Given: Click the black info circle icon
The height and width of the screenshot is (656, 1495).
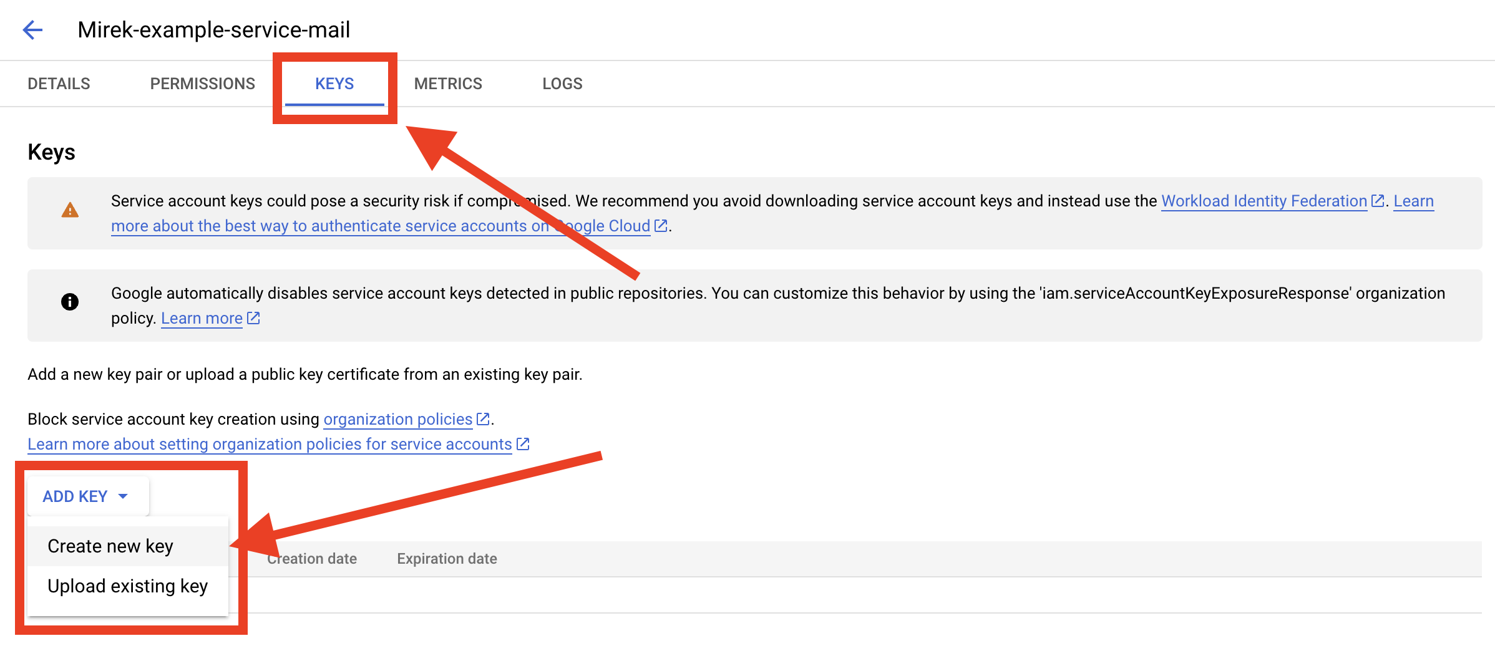Looking at the screenshot, I should tap(70, 302).
